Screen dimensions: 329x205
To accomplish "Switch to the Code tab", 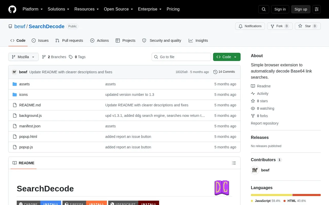I will (18, 40).
